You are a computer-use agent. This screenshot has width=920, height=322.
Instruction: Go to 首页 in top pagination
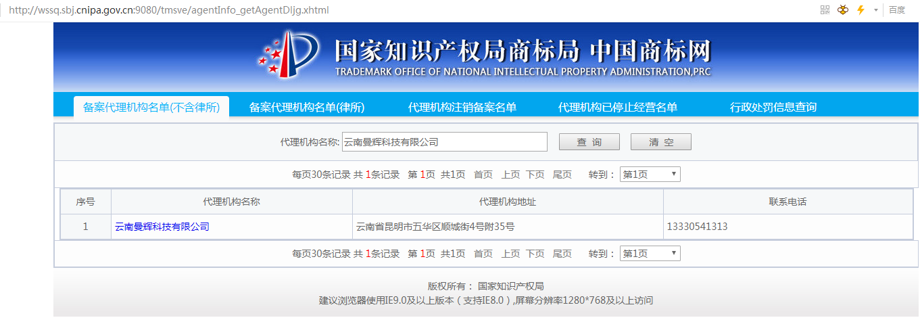(483, 175)
